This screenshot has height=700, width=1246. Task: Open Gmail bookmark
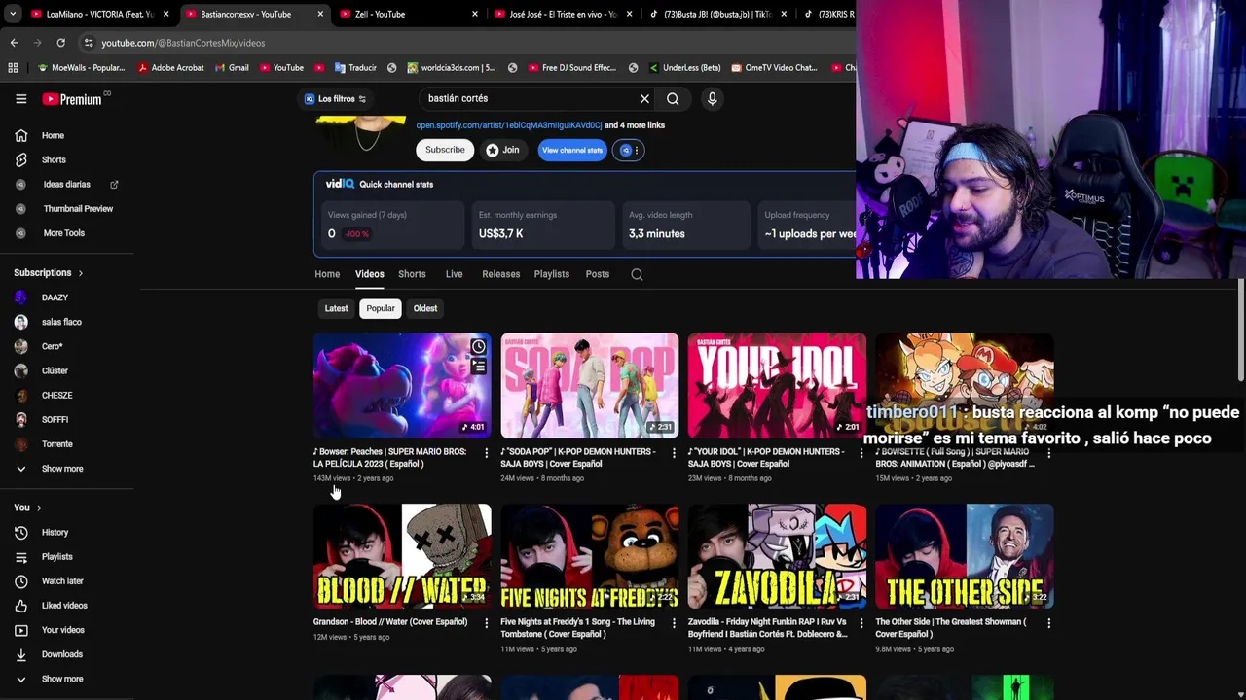[231, 67]
